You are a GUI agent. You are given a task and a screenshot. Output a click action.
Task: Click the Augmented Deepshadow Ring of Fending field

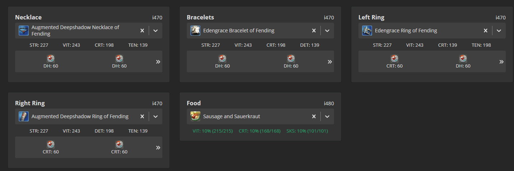pos(89,116)
